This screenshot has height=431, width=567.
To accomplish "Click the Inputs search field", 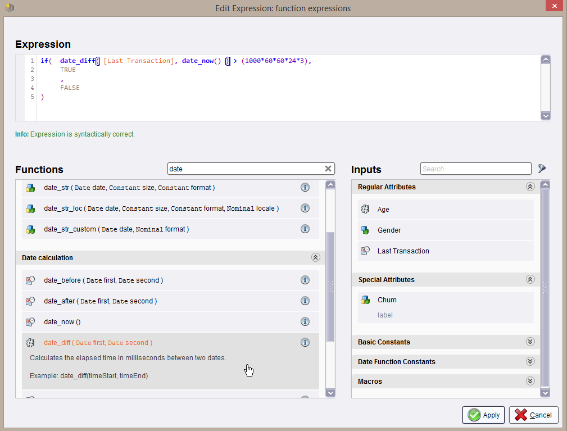I will click(475, 169).
